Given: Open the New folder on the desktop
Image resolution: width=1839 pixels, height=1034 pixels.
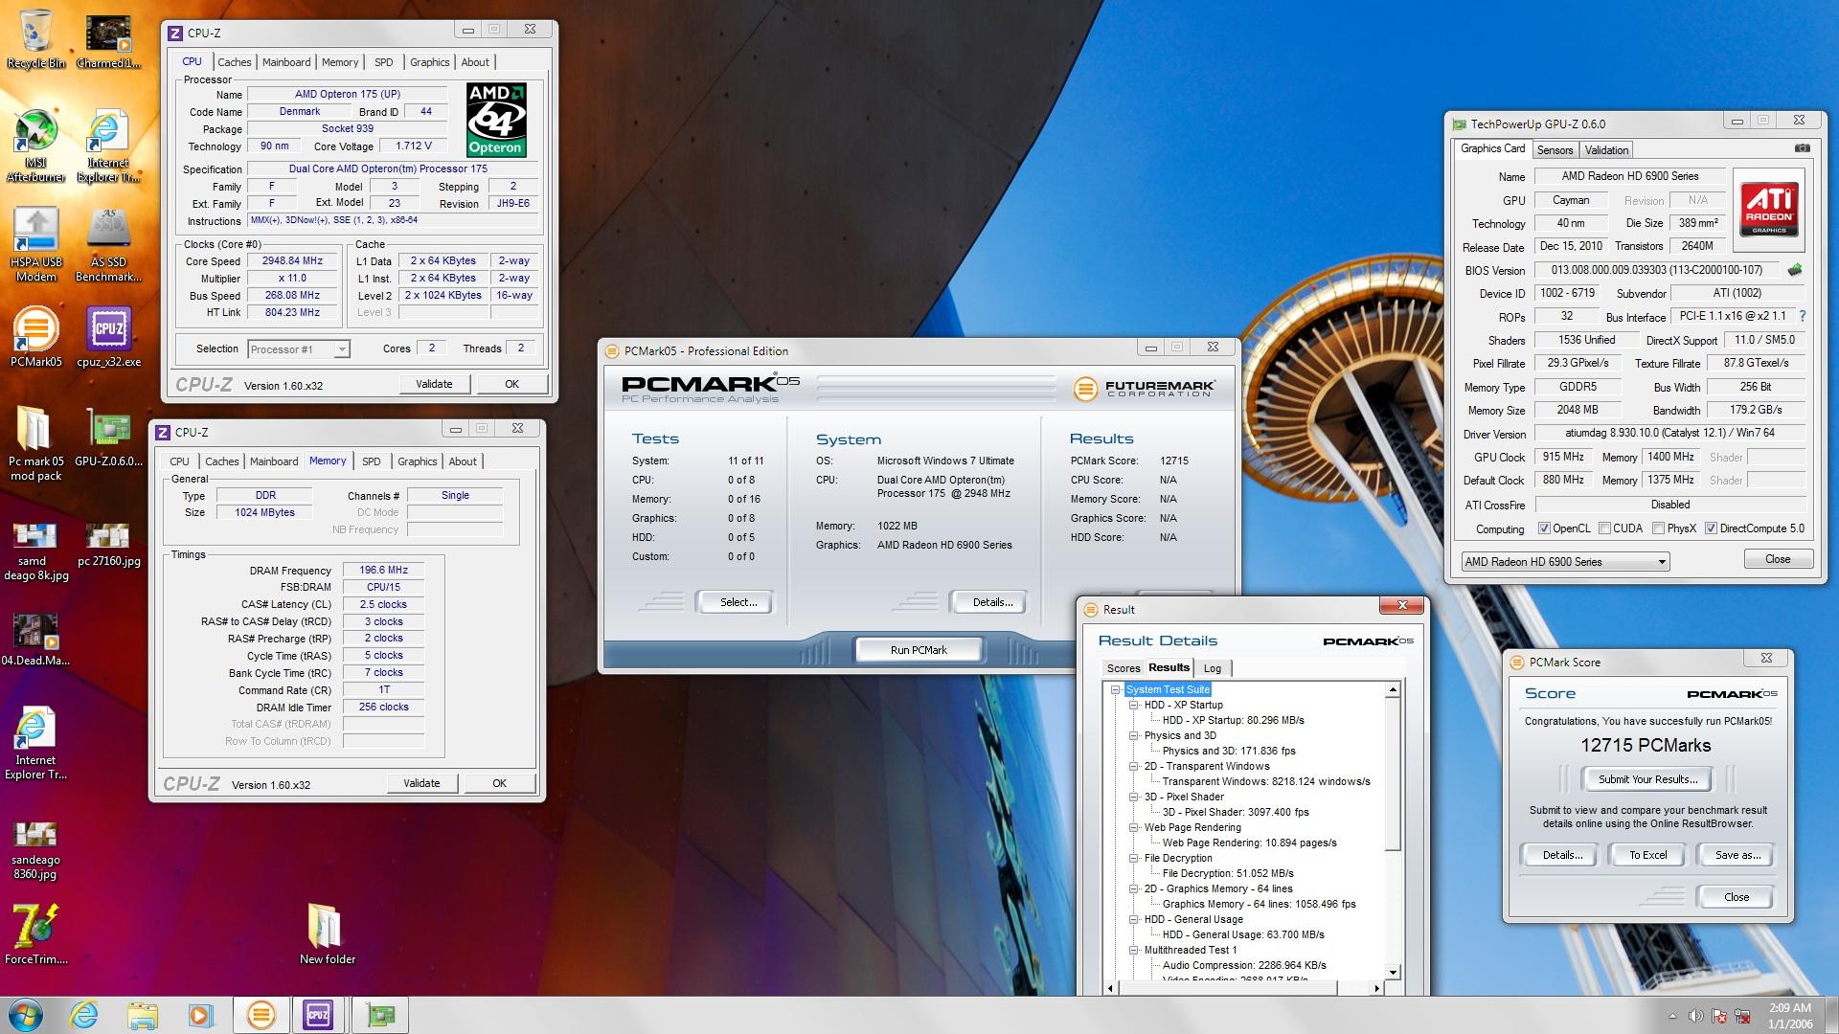Looking at the screenshot, I should click(327, 933).
